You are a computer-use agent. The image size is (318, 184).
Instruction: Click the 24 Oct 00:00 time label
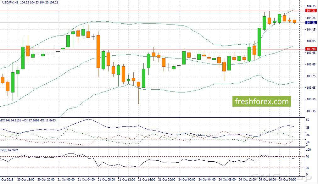(187, 180)
